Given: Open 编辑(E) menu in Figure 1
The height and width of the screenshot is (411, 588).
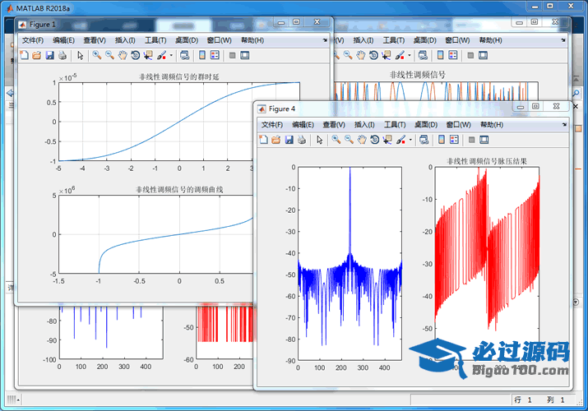Looking at the screenshot, I should click(x=63, y=40).
